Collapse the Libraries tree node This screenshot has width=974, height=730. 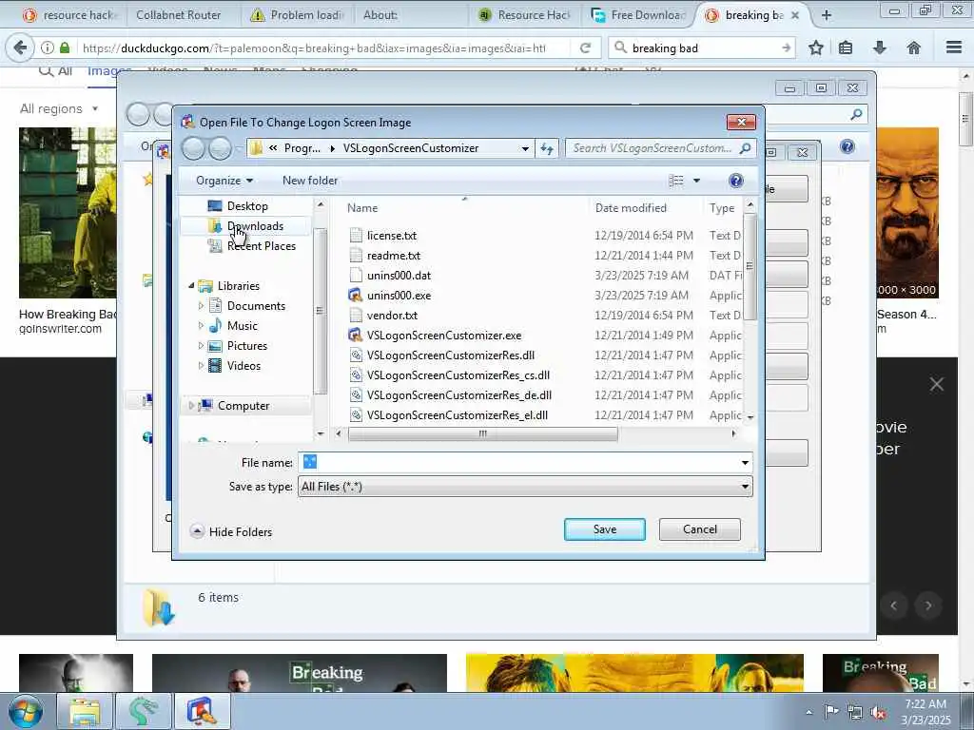[191, 285]
